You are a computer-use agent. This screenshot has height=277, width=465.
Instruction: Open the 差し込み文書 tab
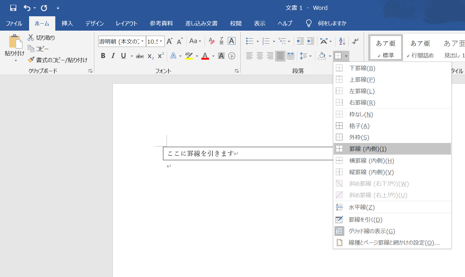tap(201, 23)
